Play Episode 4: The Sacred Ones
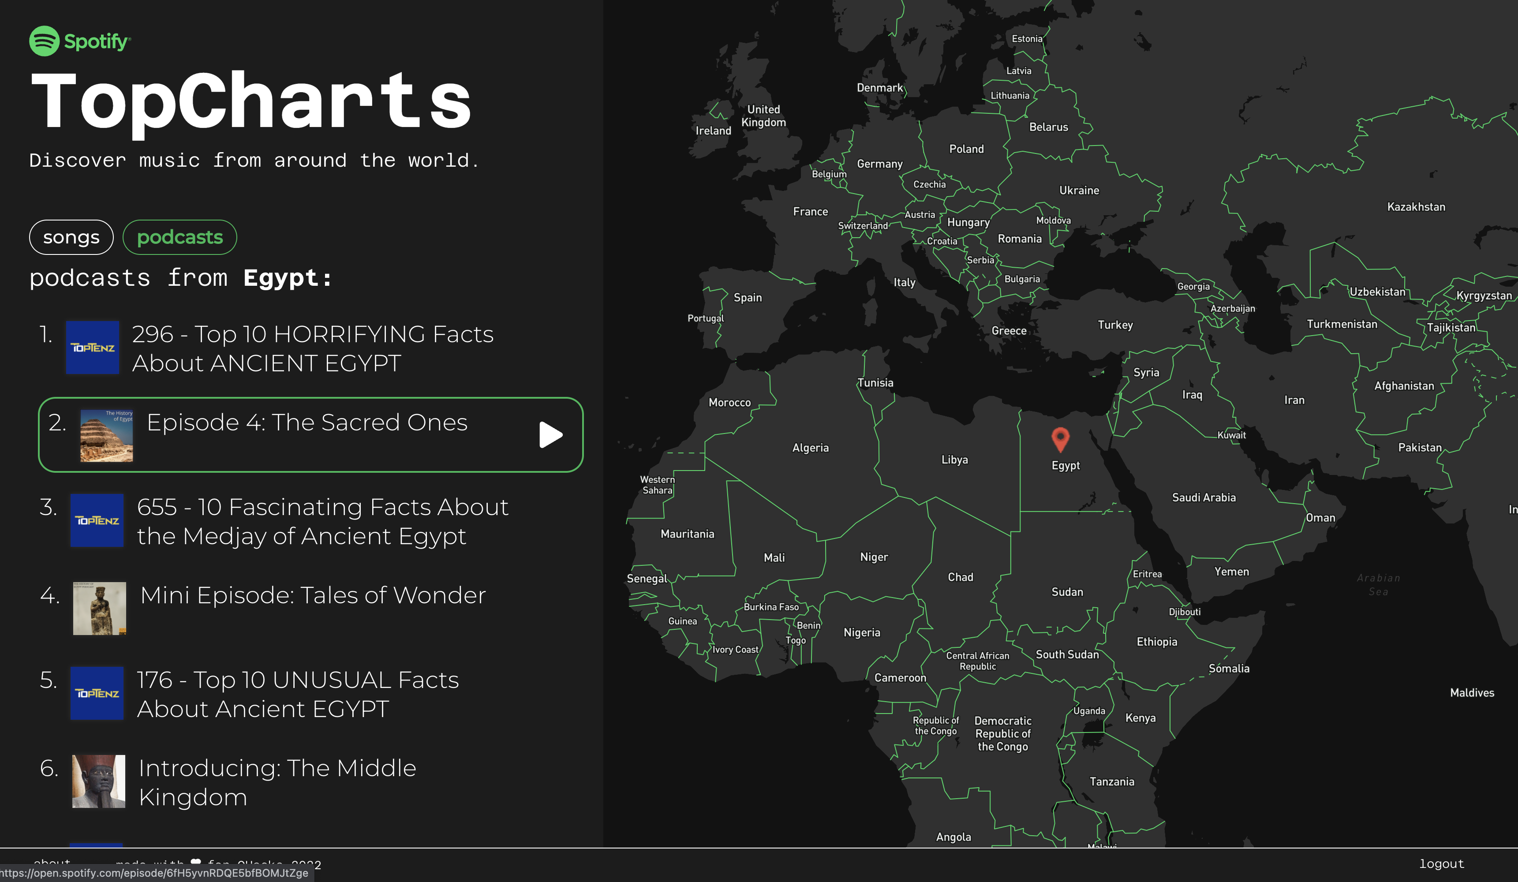This screenshot has width=1518, height=882. (x=550, y=434)
